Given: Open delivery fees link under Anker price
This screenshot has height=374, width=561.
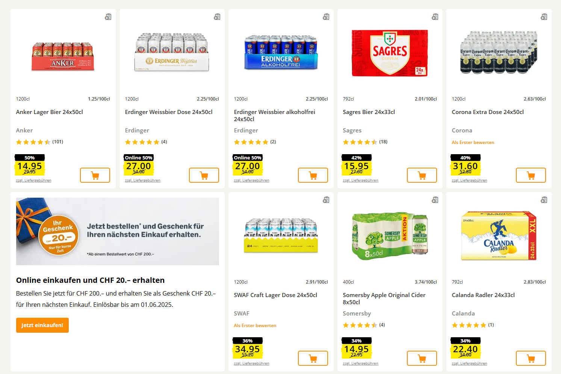Looking at the screenshot, I should click(33, 180).
